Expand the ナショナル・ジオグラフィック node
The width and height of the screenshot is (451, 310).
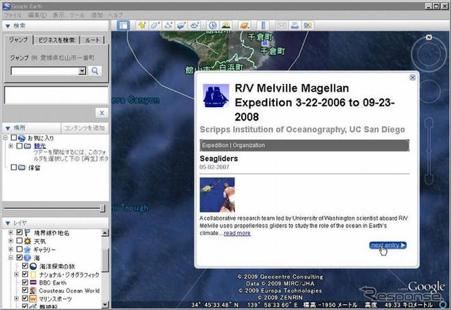(x=16, y=274)
